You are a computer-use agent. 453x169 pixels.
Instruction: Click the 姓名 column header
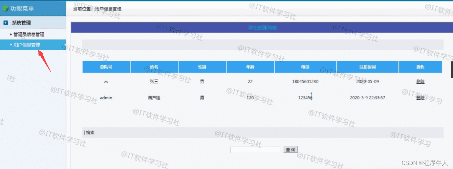point(154,67)
